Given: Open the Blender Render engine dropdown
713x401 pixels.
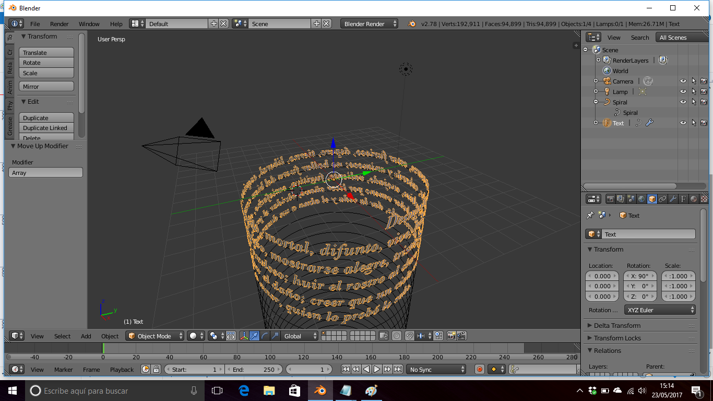Looking at the screenshot, I should 370,23.
